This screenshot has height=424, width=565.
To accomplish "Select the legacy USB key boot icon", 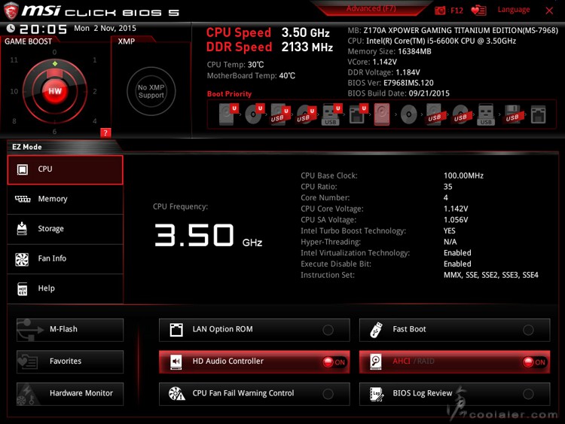I will click(486, 114).
